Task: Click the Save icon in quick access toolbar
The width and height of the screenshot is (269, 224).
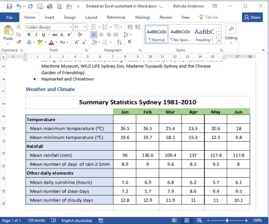Action: (9, 6)
